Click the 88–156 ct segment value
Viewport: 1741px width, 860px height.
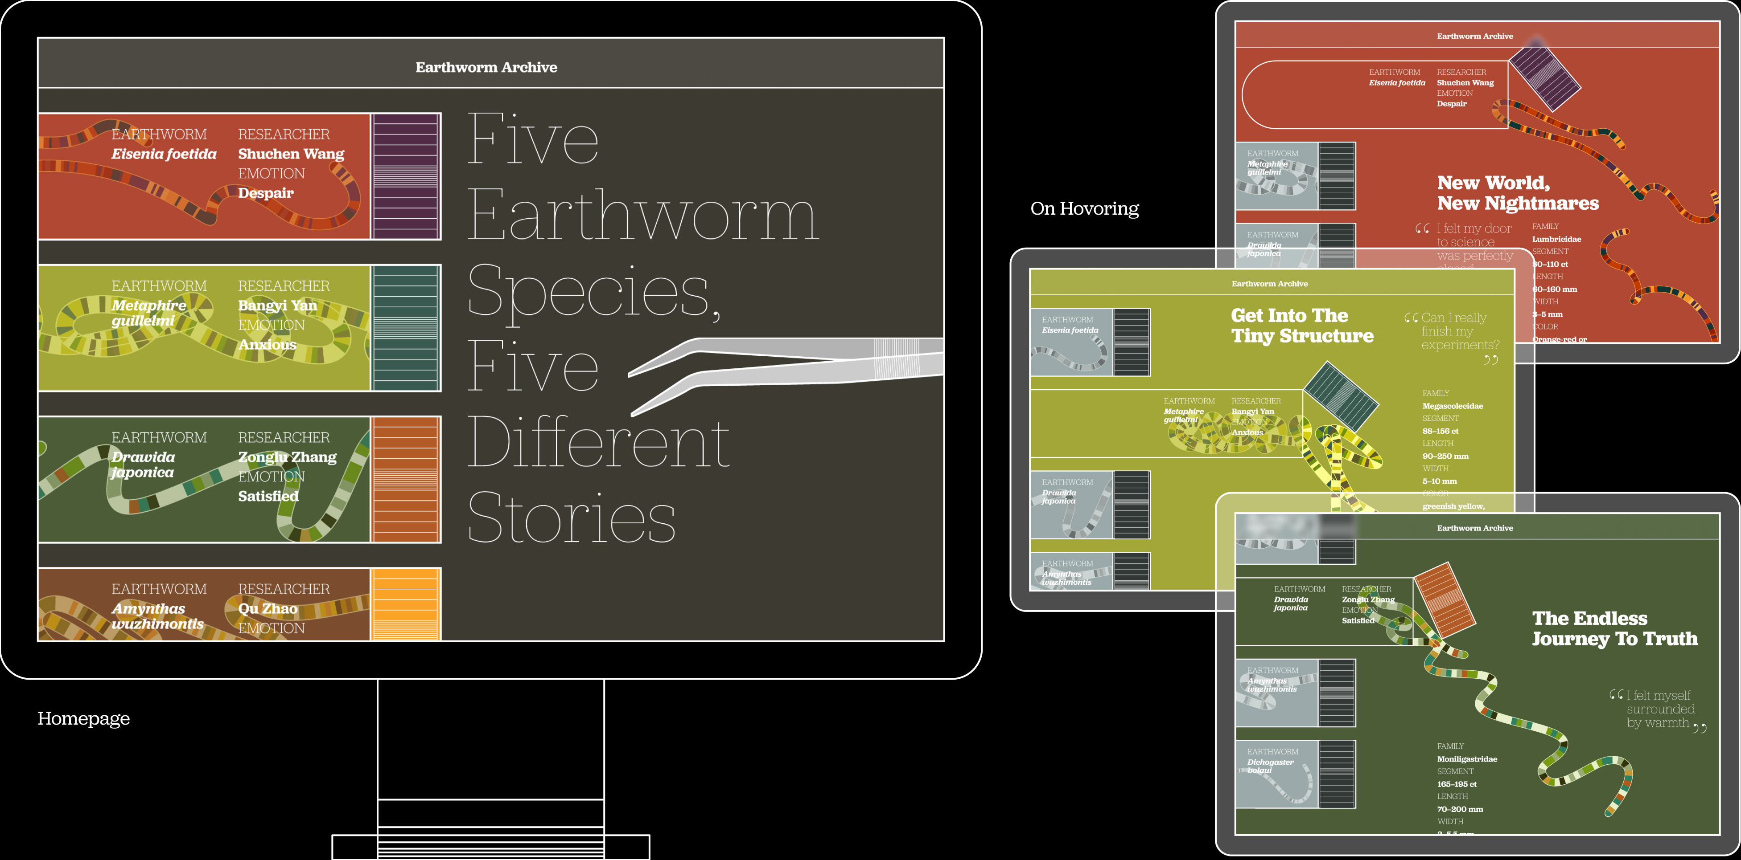[1440, 432]
